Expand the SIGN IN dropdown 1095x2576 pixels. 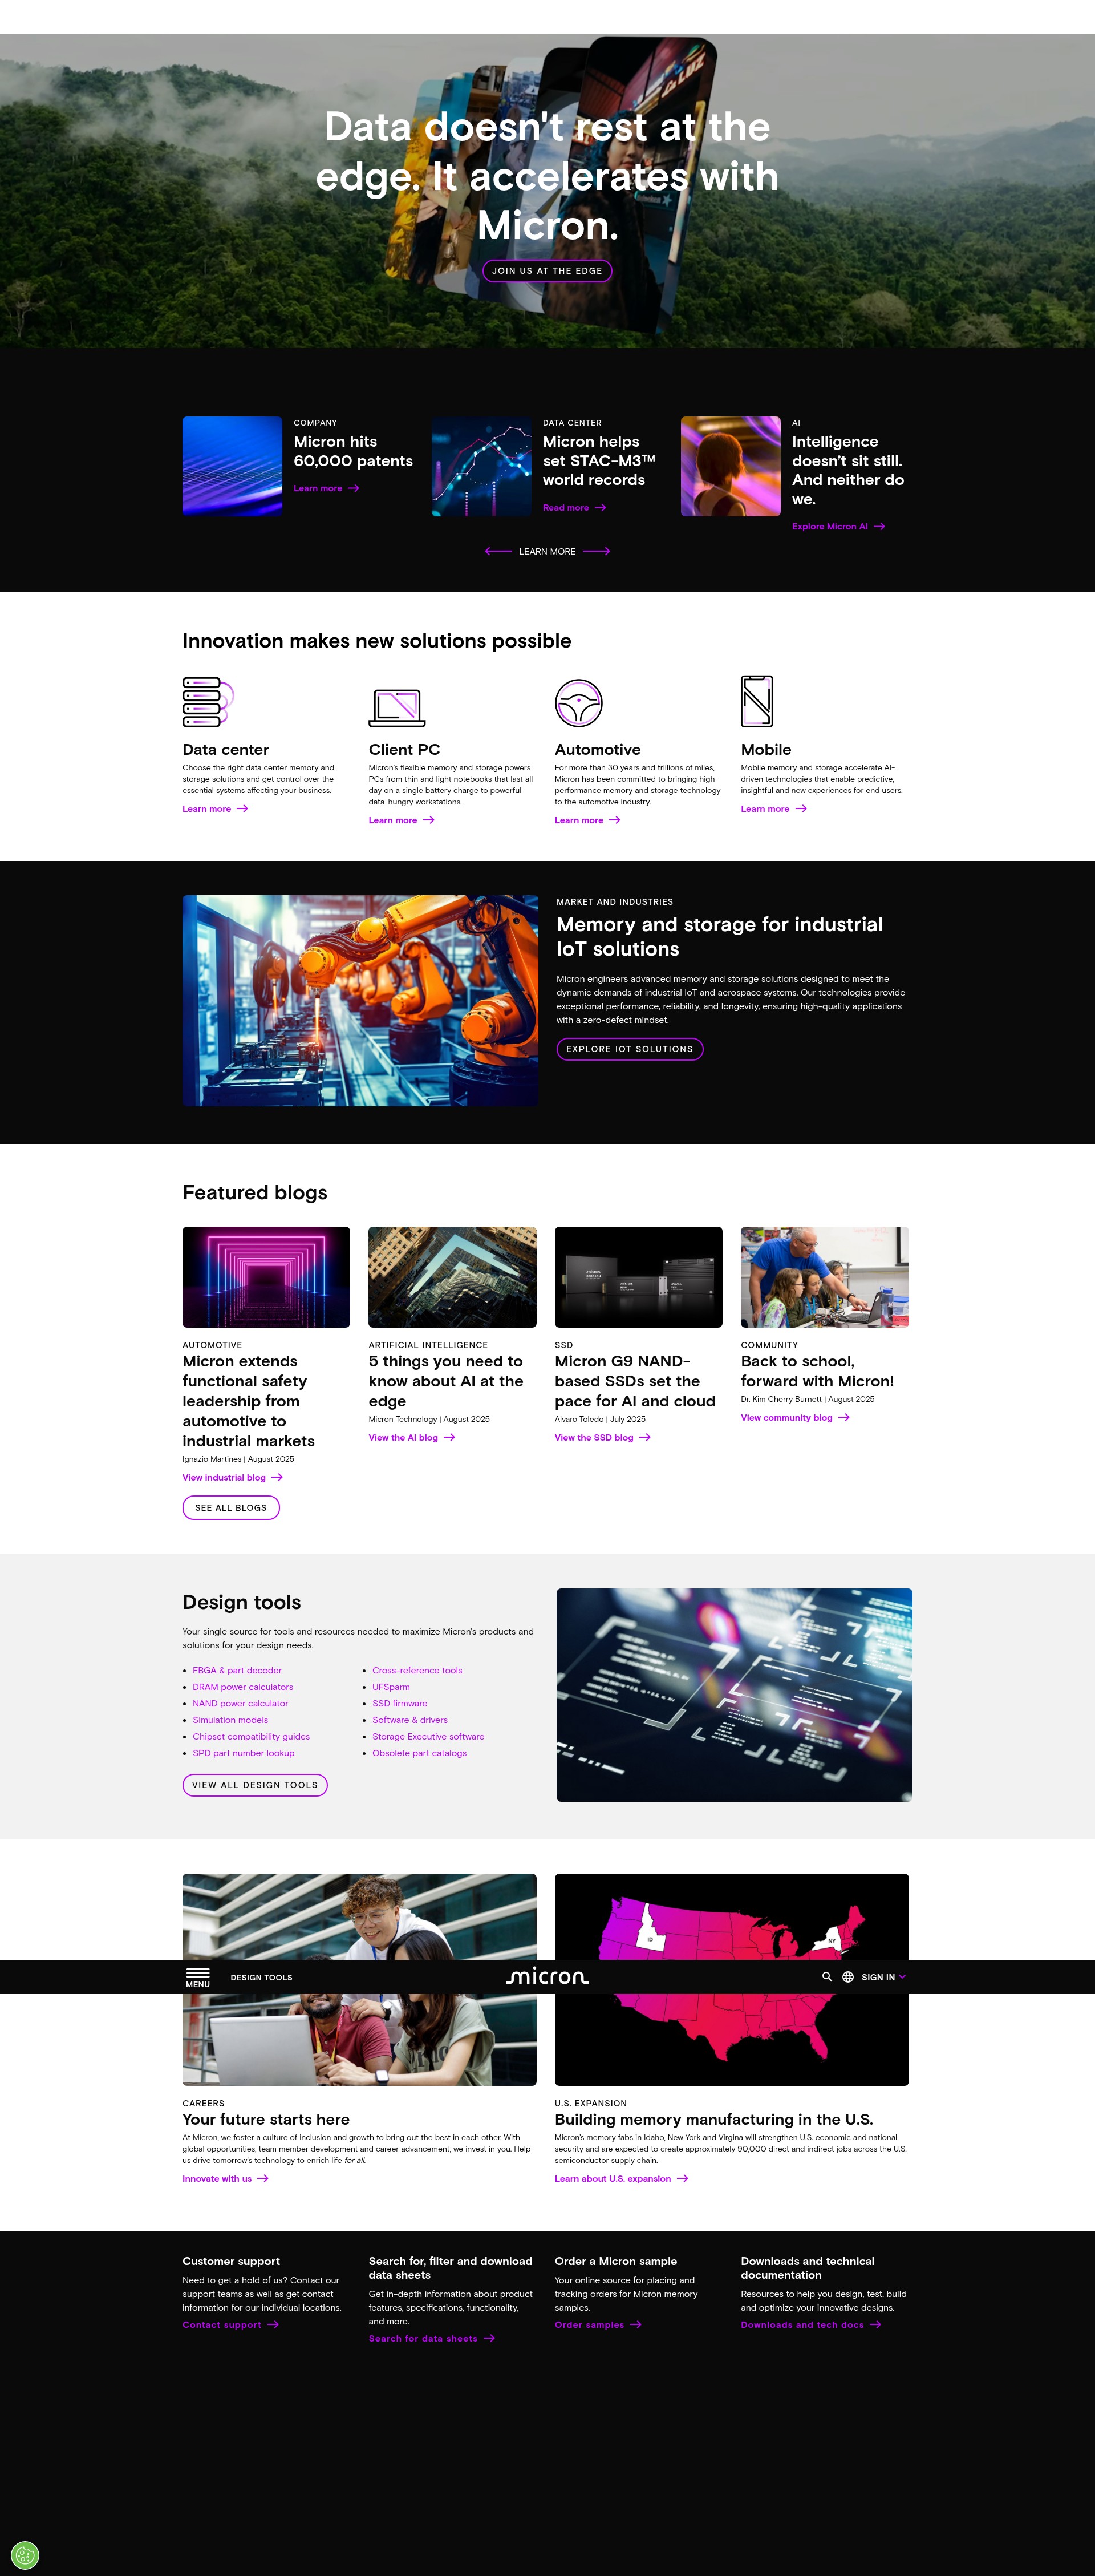point(884,1977)
